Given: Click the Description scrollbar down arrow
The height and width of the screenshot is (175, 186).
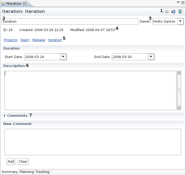Looking at the screenshot, I should click(x=179, y=108).
